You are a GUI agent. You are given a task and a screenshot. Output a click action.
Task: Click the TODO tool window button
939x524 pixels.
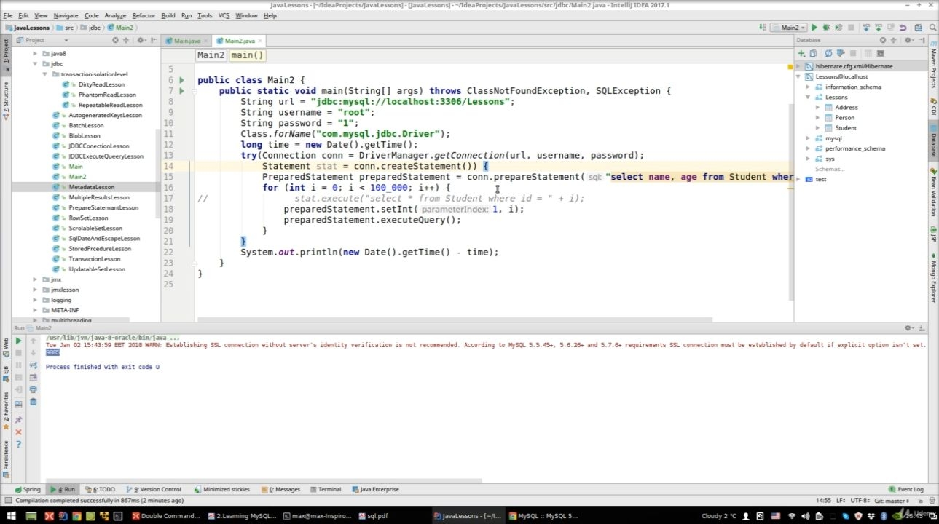(x=101, y=489)
